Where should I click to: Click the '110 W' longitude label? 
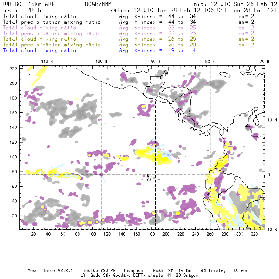coord(47,61)
